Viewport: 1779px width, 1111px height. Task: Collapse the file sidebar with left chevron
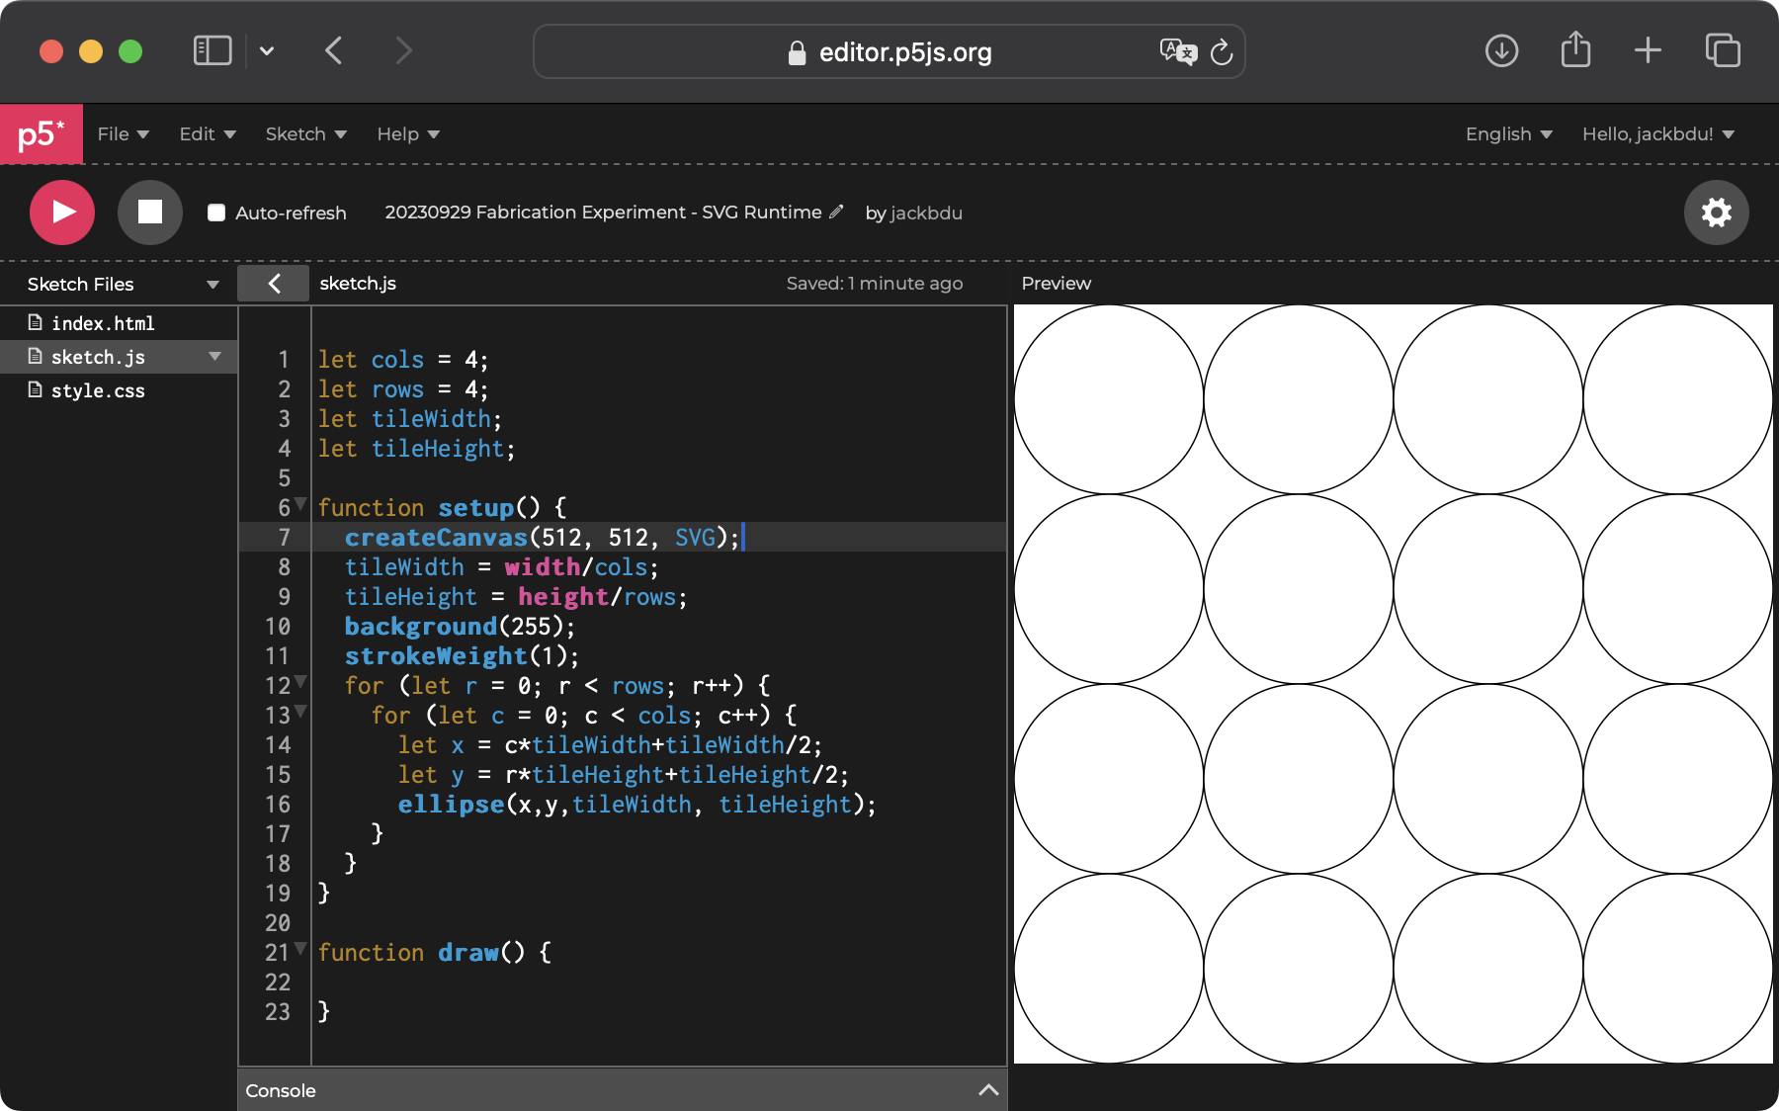pyautogui.click(x=274, y=284)
